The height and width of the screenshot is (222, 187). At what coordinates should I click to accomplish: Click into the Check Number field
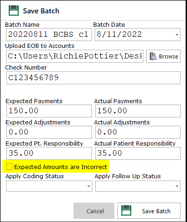(x=93, y=78)
